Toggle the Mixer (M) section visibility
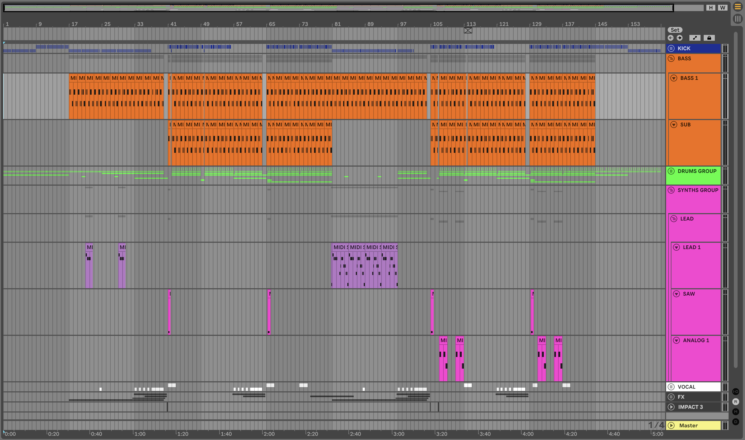This screenshot has height=440, width=745. (x=735, y=411)
